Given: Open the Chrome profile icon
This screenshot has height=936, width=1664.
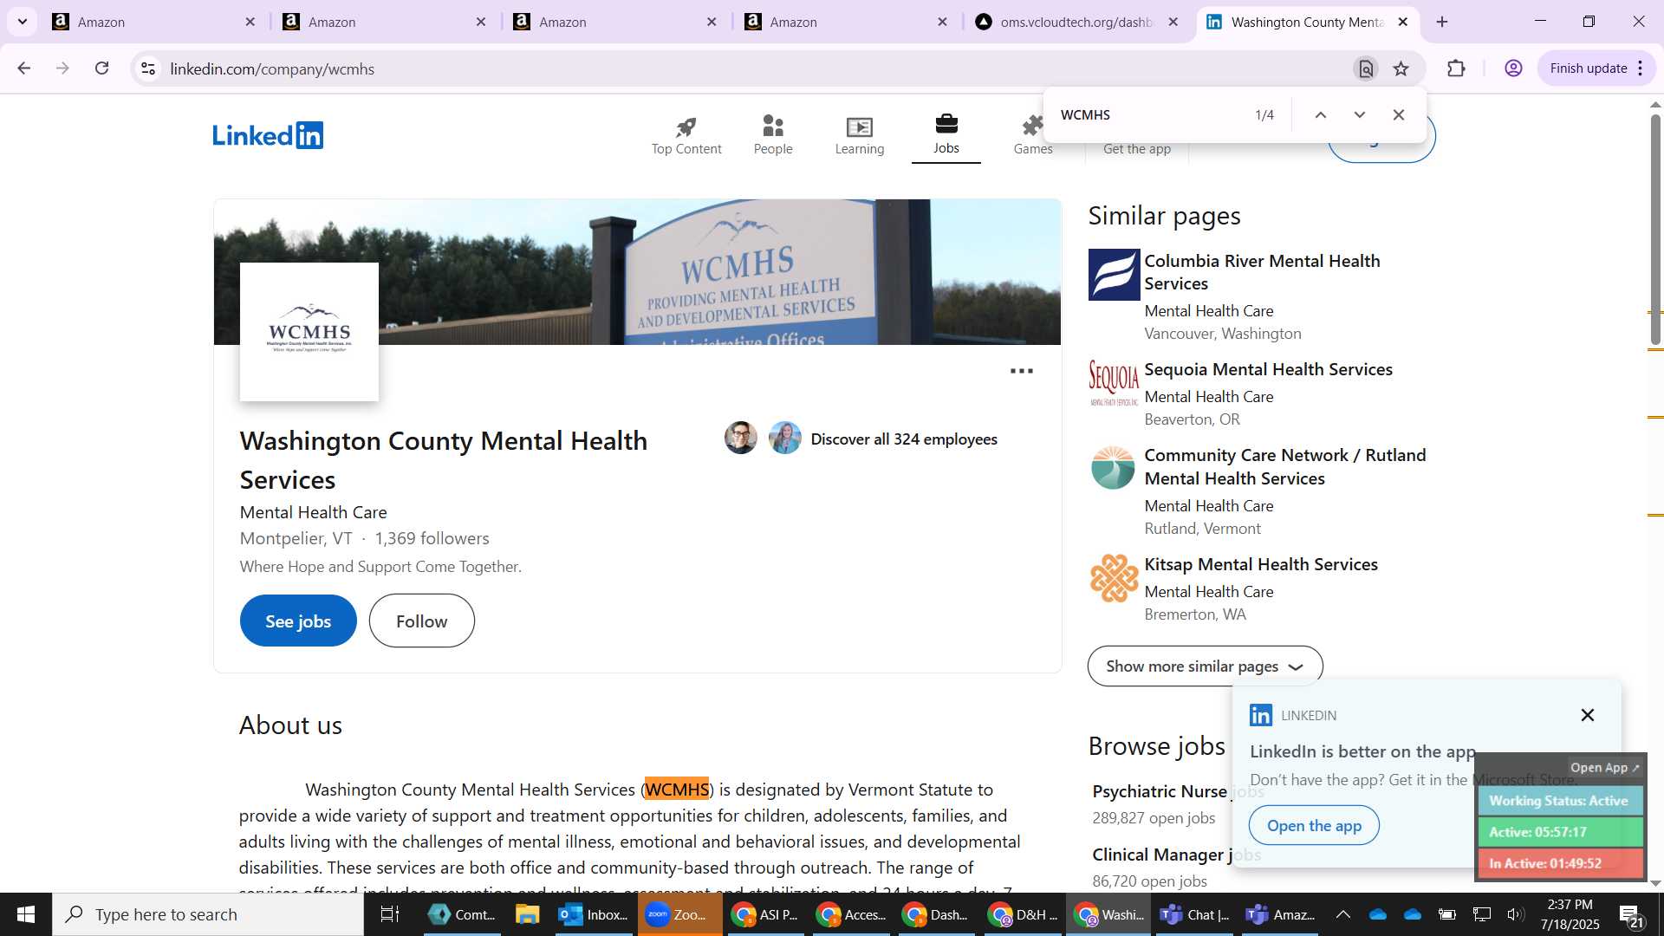Looking at the screenshot, I should (1513, 68).
